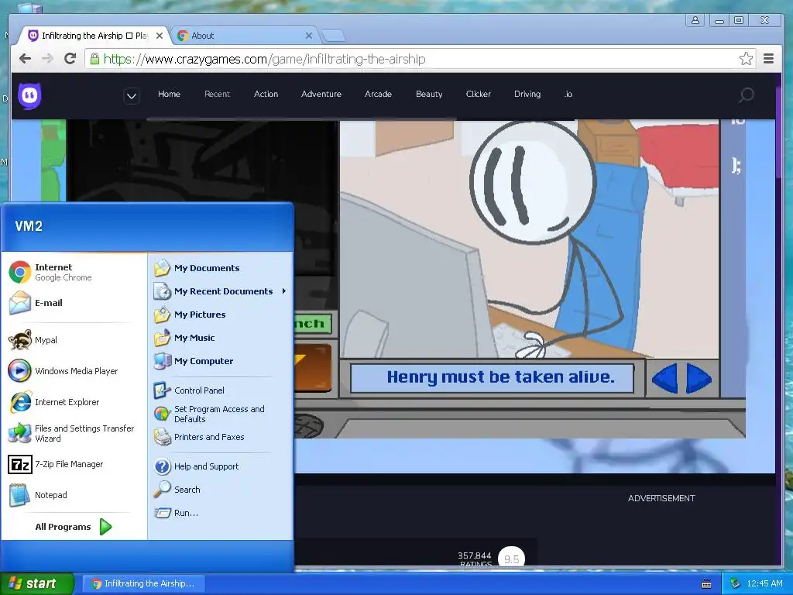Screen dimensions: 793x595
Task: Click on-screen keyboard icon in taskbar
Action: coord(706,584)
